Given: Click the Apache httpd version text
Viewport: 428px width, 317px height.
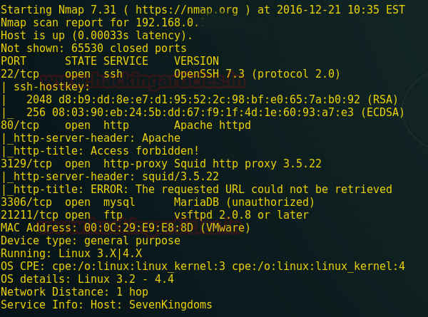Looking at the screenshot, I should pyautogui.click(x=213, y=125).
